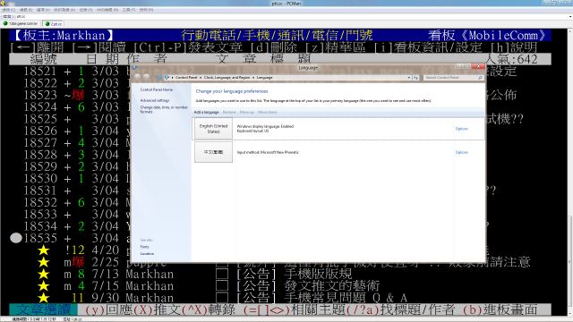Open Options for English (United States)
Image resolution: width=573 pixels, height=322 pixels.
pos(462,129)
